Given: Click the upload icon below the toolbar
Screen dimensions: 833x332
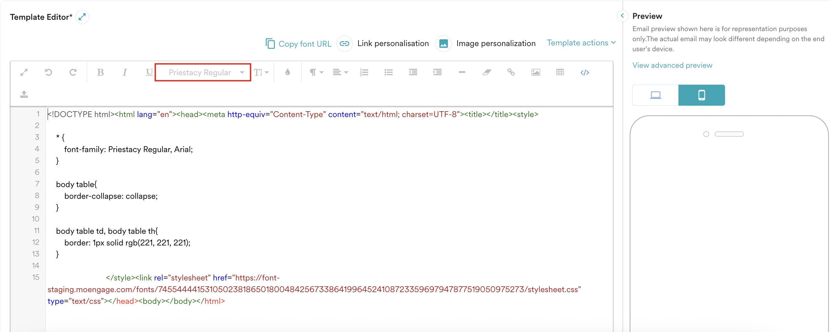Looking at the screenshot, I should [24, 95].
